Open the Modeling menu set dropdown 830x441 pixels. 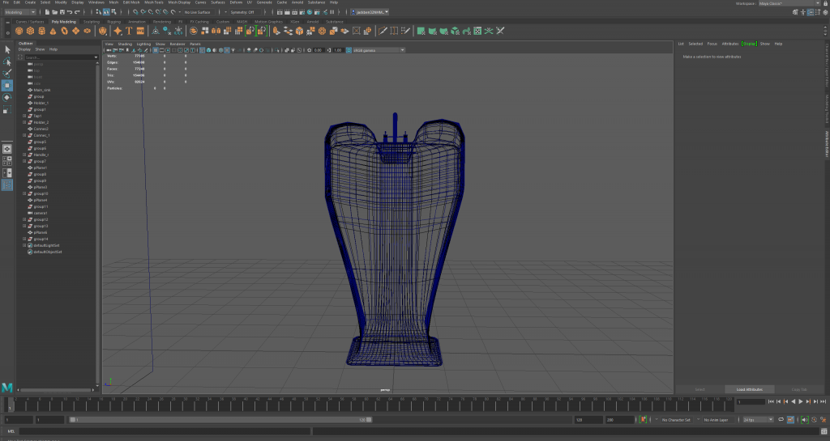click(22, 12)
